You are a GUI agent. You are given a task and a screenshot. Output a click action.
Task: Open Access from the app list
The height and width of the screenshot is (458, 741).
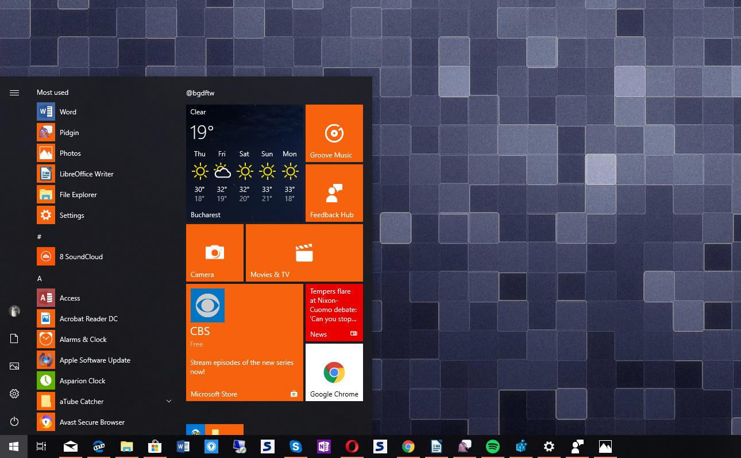(105, 298)
